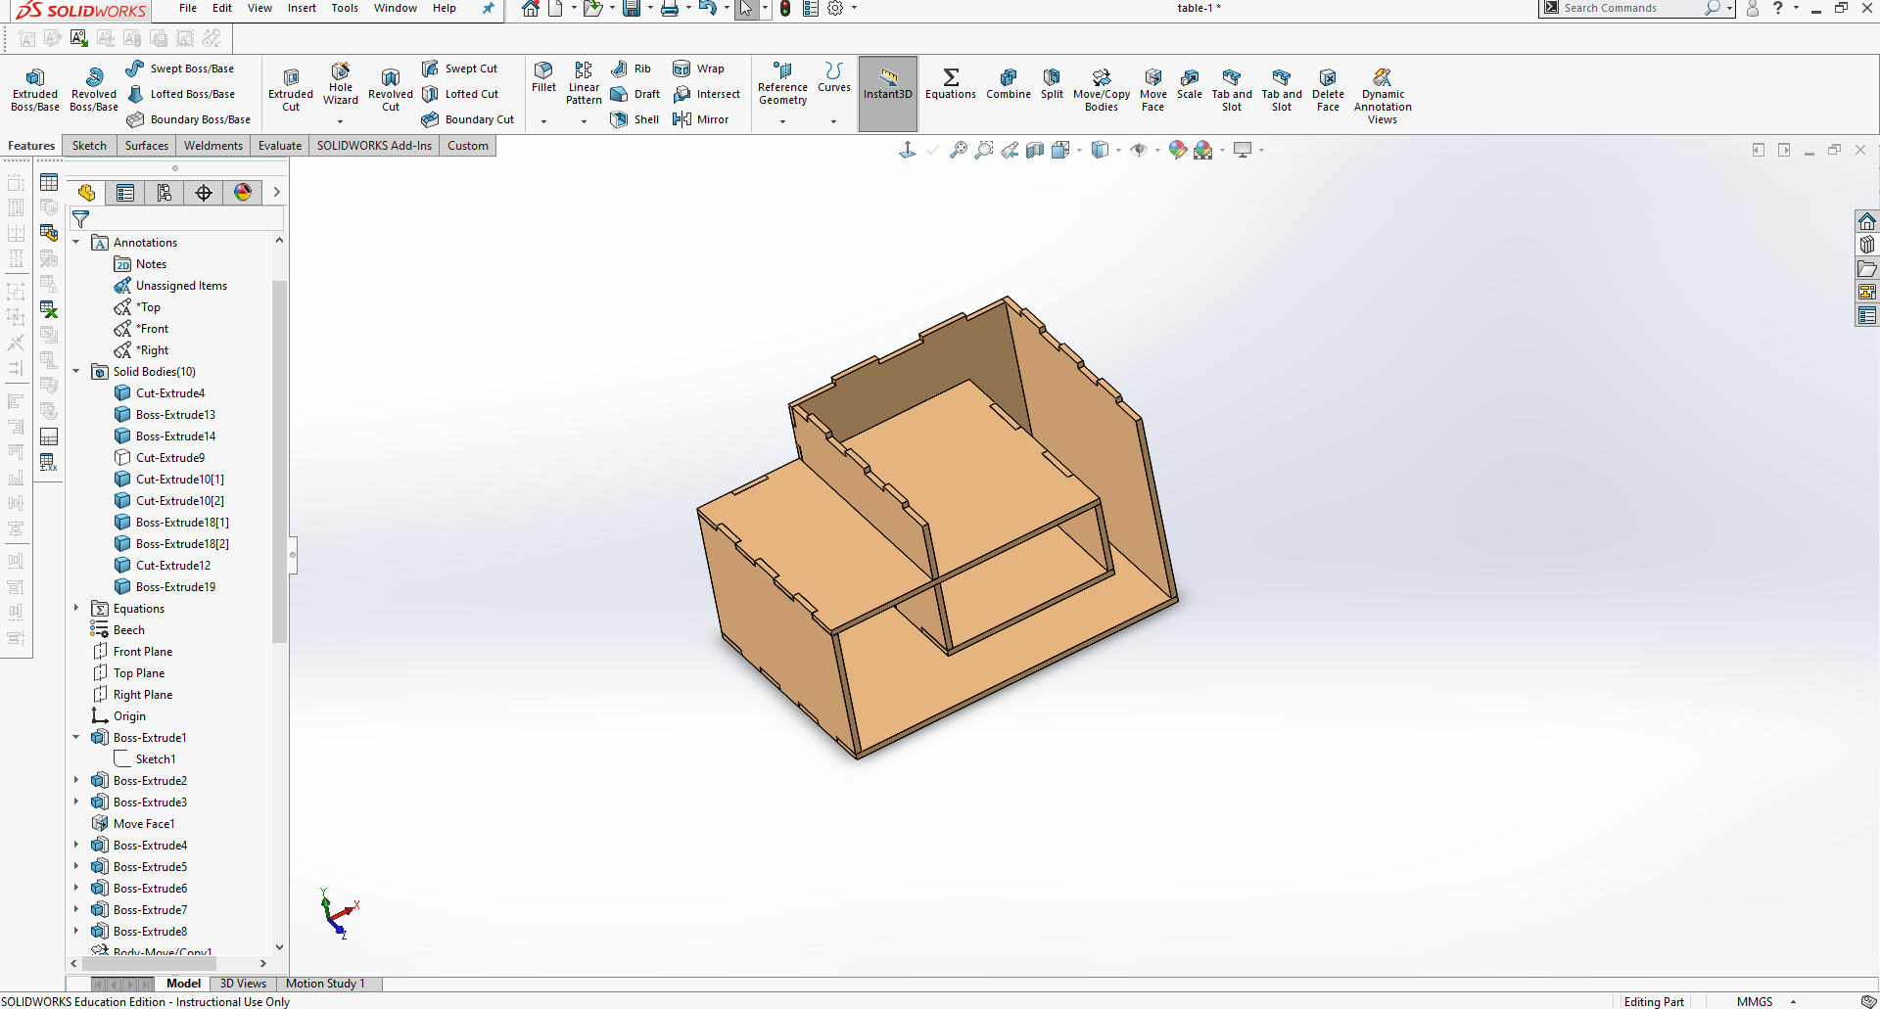Select the Draft tool
The height and width of the screenshot is (1009, 1880).
(635, 94)
